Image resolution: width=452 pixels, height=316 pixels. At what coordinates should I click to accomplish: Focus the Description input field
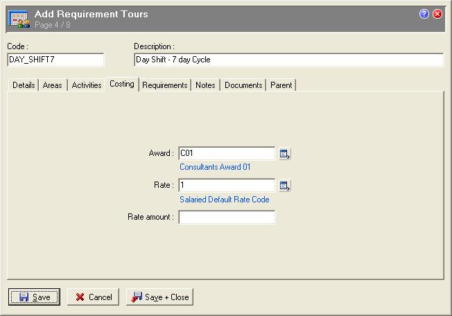[289, 60]
